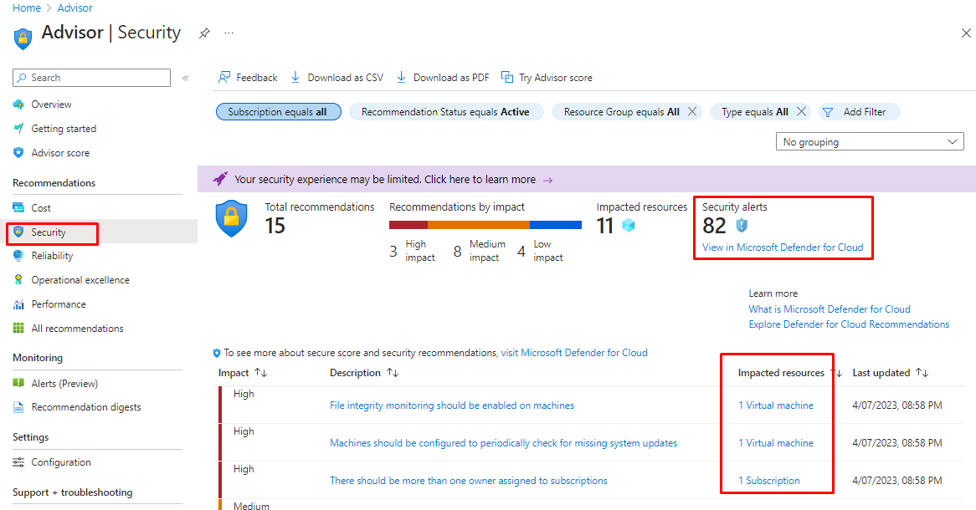Click the sidebar Search input field
The width and height of the screenshot is (976, 510).
tap(92, 78)
